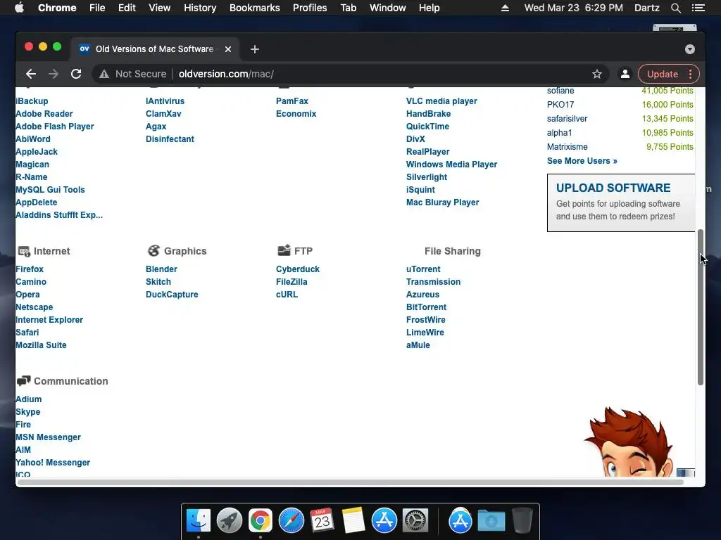Viewport: 721px width, 540px height.
Task: Open the App Store icon beside Notes
Action: click(384, 521)
